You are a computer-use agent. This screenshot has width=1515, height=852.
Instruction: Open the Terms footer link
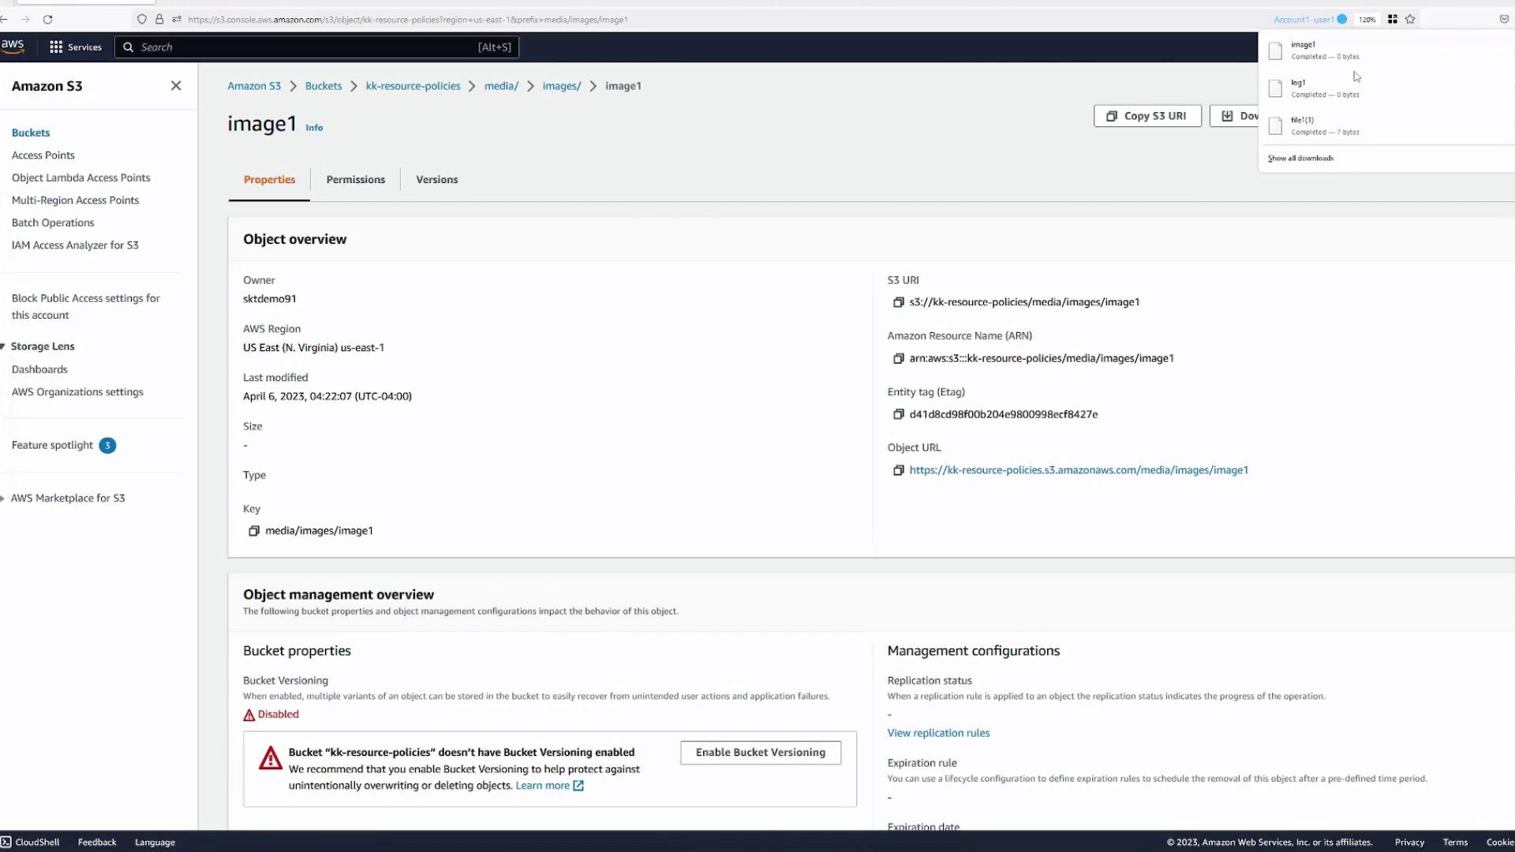[x=1455, y=842]
